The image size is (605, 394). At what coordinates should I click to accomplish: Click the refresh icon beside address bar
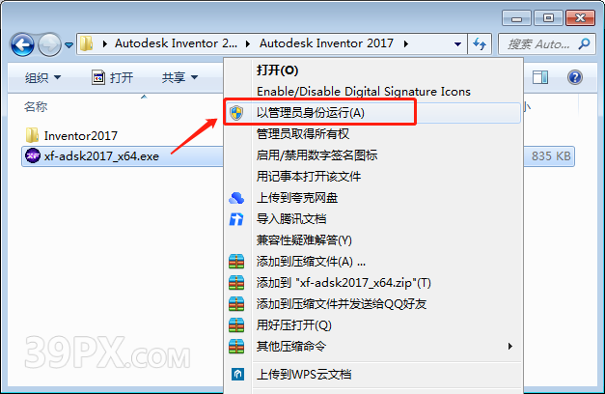pyautogui.click(x=480, y=44)
